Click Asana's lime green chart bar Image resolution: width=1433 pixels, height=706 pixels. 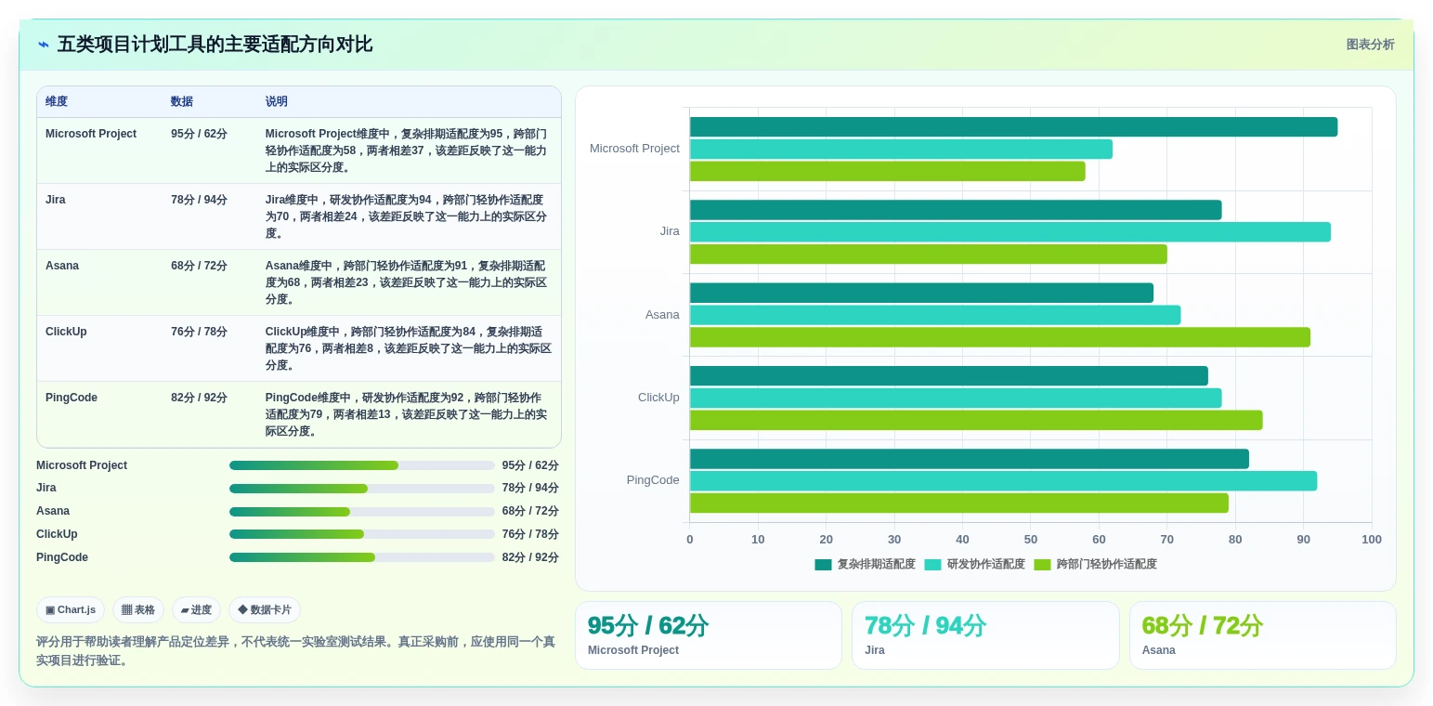1000,337
